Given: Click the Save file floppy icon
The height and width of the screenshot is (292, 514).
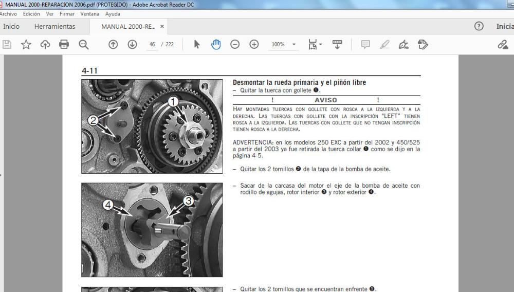Looking at the screenshot, I should pos(7,44).
